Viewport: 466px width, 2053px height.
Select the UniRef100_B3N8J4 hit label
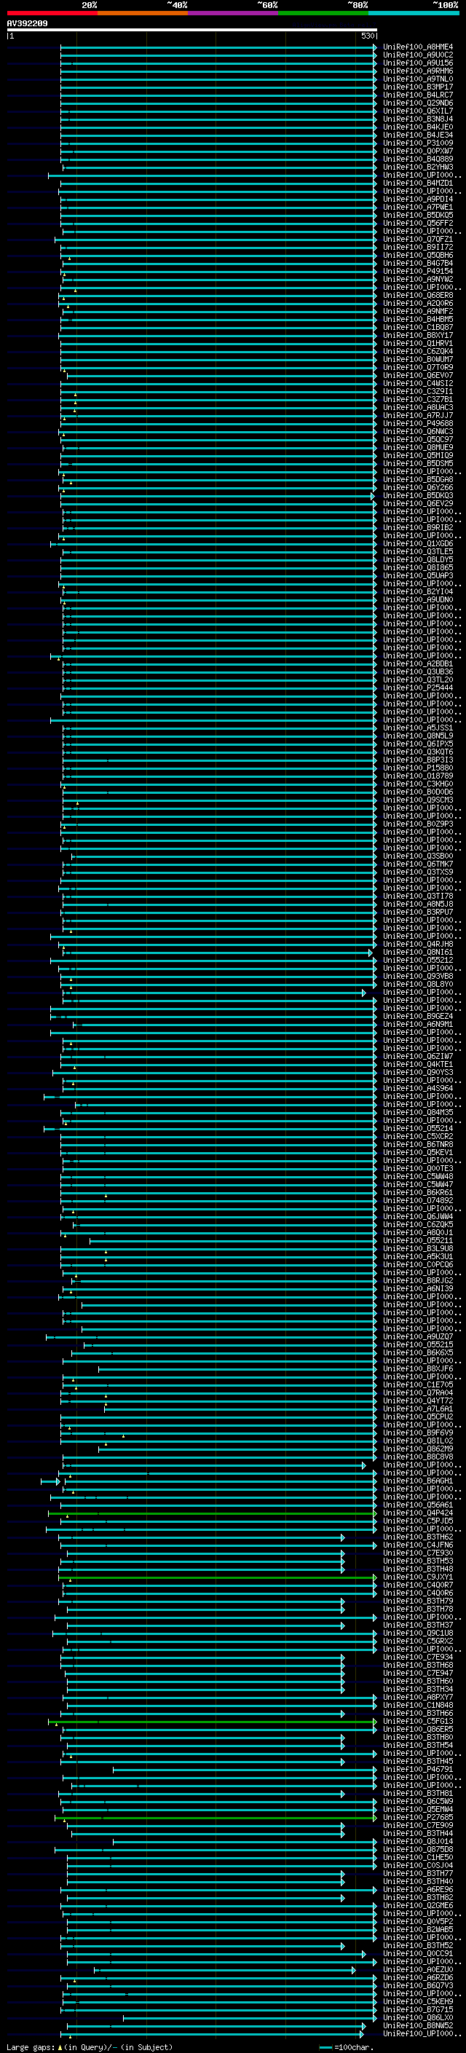417,119
